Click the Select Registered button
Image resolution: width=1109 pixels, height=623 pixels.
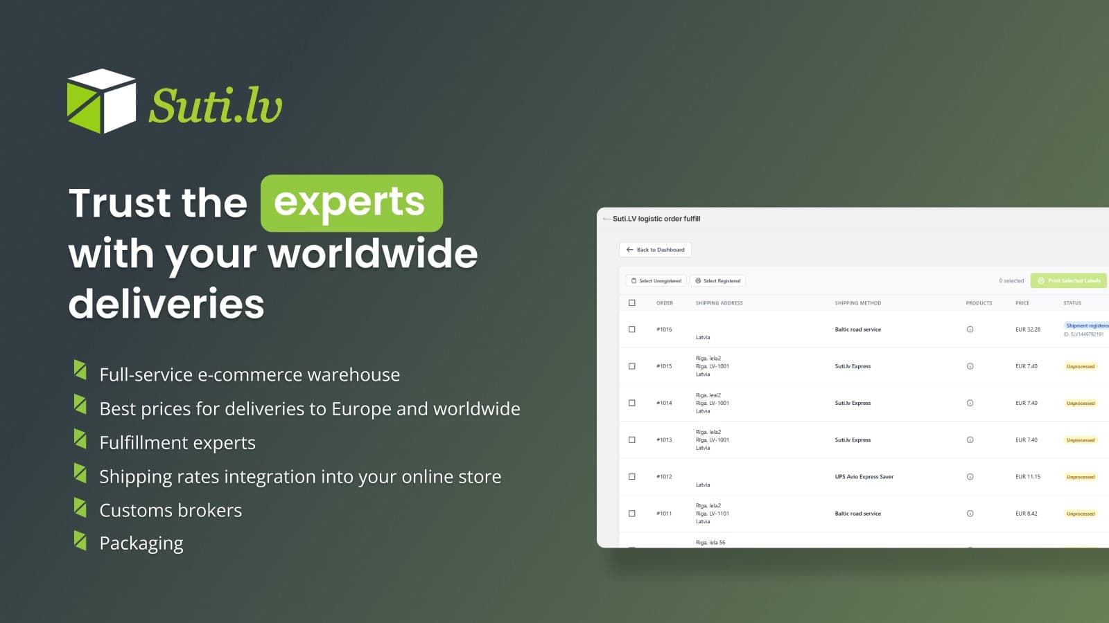[x=717, y=281]
